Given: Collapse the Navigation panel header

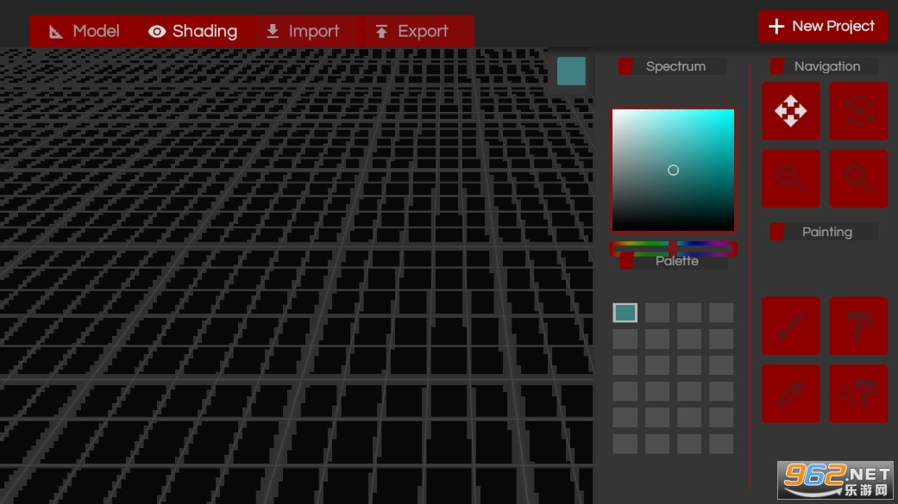Looking at the screenshot, I should 824,66.
